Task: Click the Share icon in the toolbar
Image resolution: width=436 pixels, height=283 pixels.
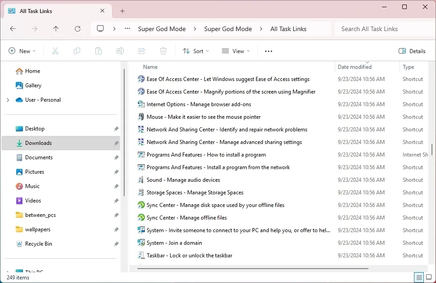Action: [x=141, y=51]
